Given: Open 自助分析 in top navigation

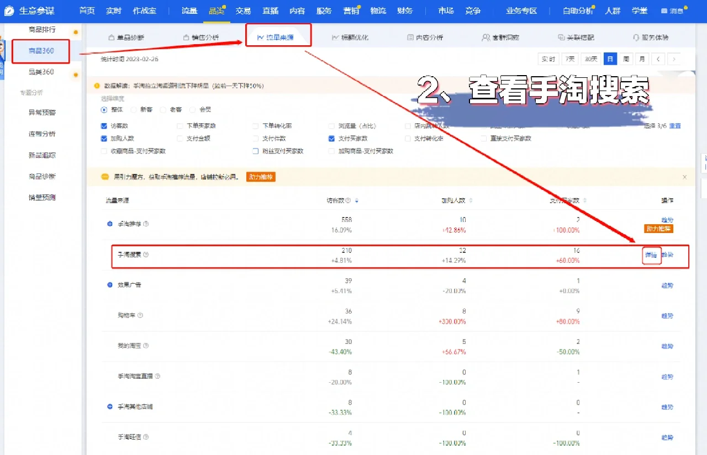Looking at the screenshot, I should pos(578,11).
